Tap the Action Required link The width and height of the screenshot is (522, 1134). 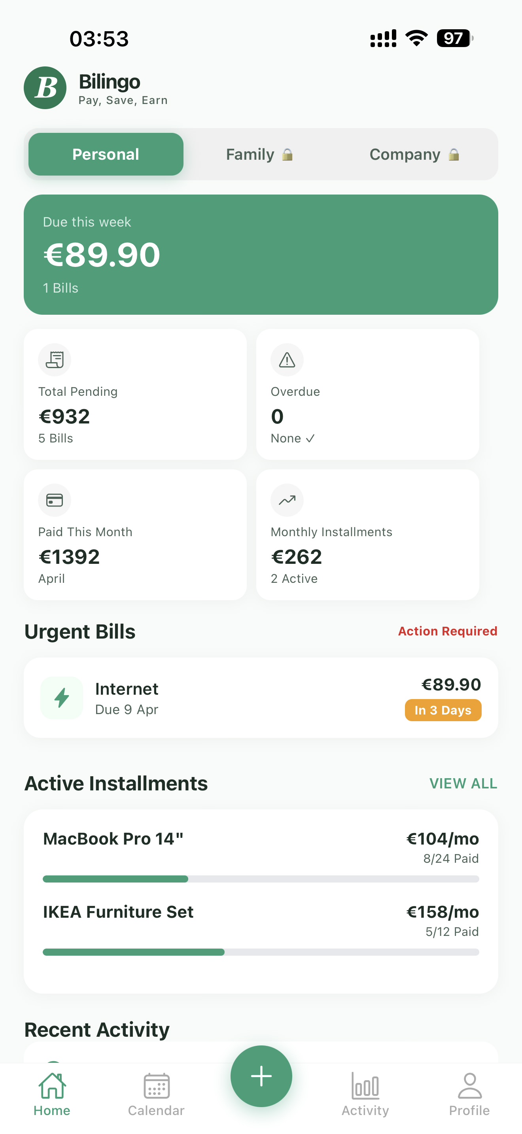click(447, 631)
